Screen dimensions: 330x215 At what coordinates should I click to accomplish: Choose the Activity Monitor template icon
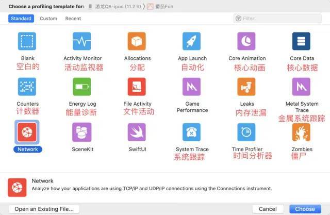click(82, 41)
